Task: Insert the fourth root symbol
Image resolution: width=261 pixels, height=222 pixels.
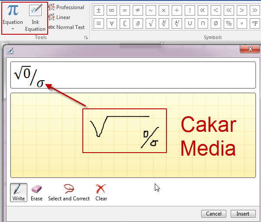Action: tap(177, 23)
